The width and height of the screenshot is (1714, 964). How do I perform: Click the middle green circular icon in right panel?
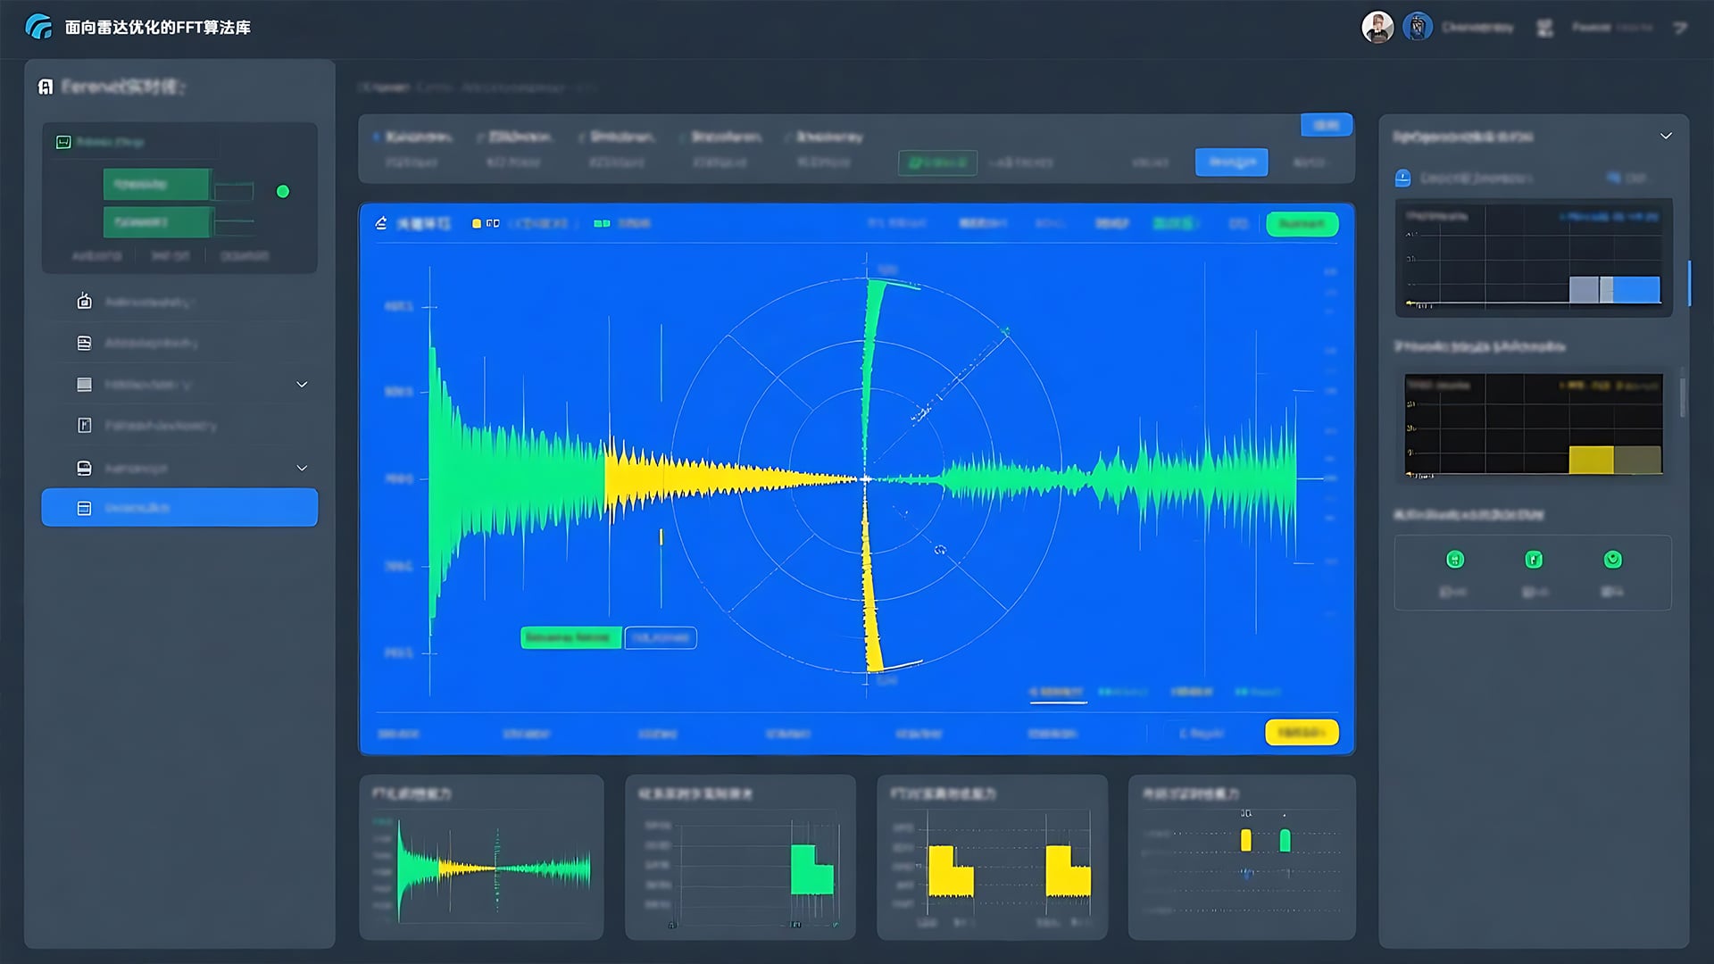pyautogui.click(x=1533, y=560)
